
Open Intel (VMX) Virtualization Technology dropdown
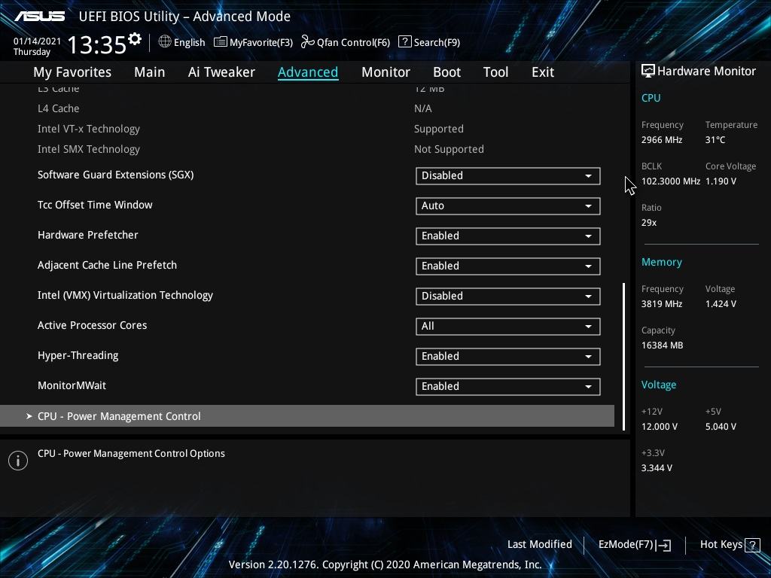click(508, 297)
